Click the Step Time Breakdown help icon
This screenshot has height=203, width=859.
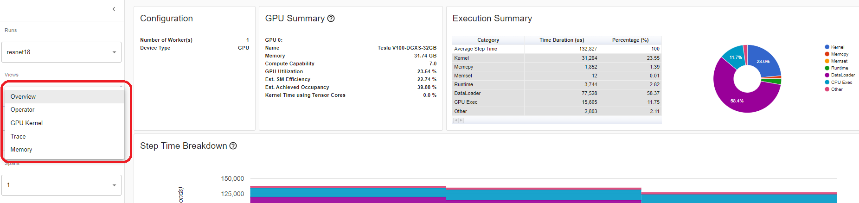tap(233, 146)
